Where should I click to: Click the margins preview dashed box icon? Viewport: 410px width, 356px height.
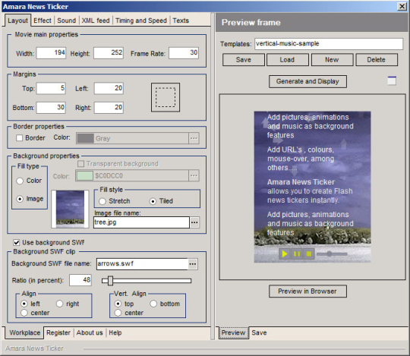coord(166,97)
